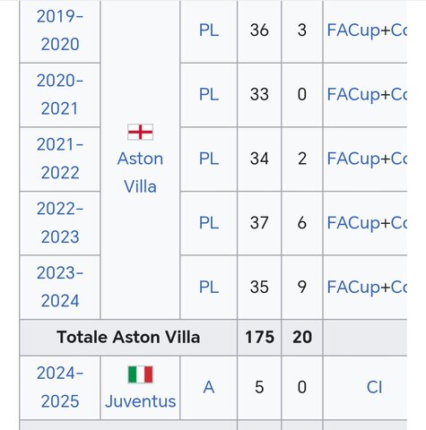Open the 2023-2024 season link
Image resolution: width=426 pixels, height=430 pixels.
pos(60,287)
